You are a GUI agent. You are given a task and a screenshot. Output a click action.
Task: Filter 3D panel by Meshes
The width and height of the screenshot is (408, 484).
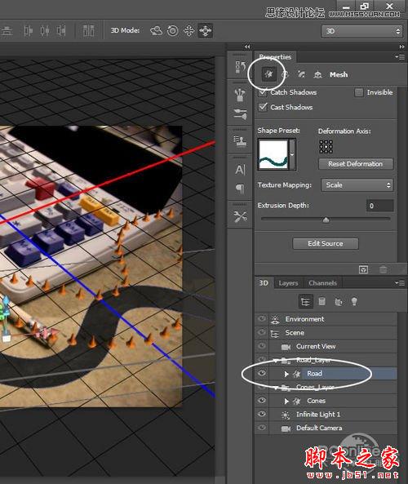coord(322,301)
